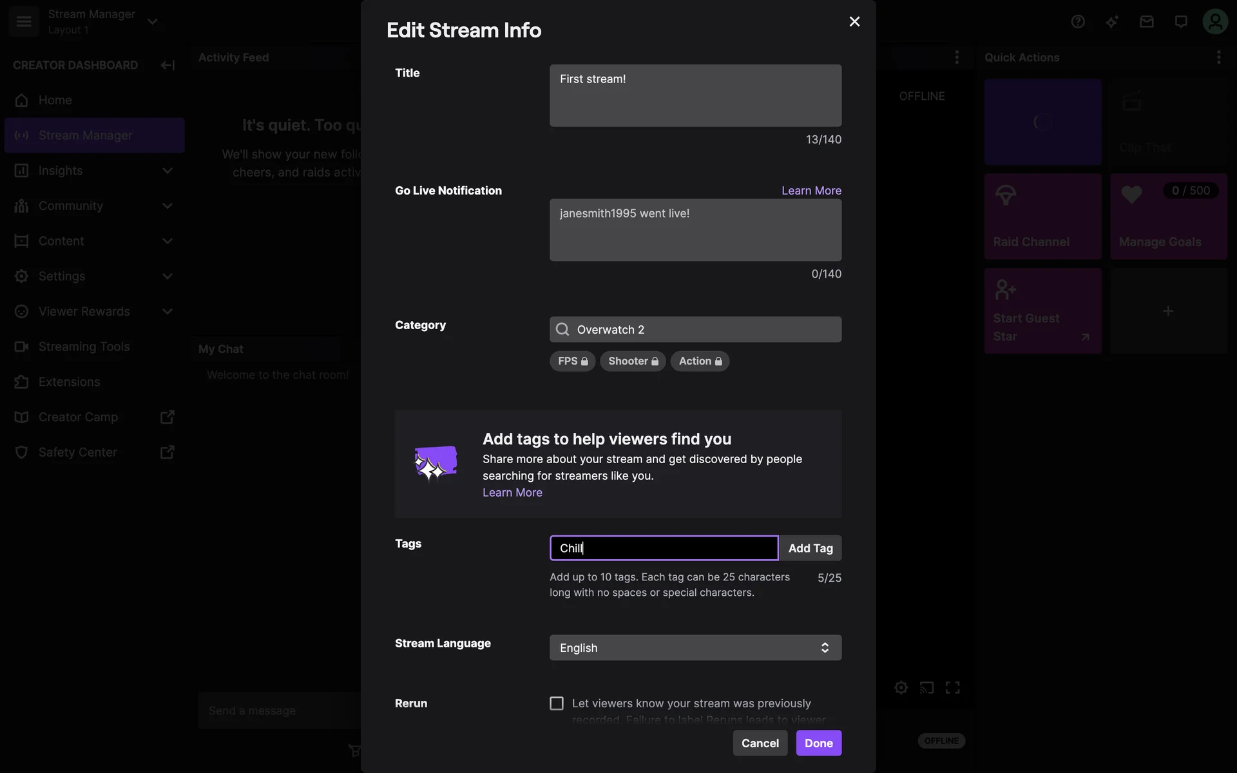Screen dimensions: 1237x773
Task: Click Learn More beside Go Live Notification
Action: (811, 191)
